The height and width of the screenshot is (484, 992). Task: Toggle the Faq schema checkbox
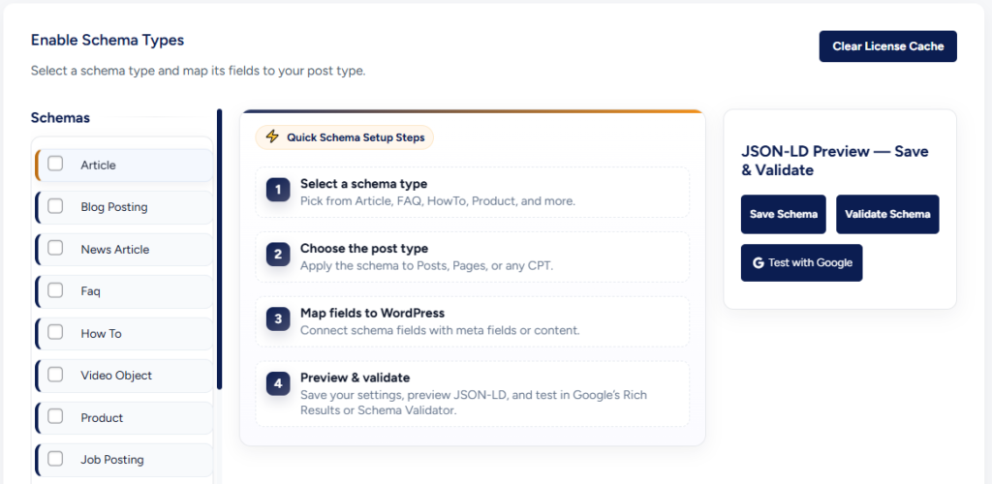tap(56, 290)
